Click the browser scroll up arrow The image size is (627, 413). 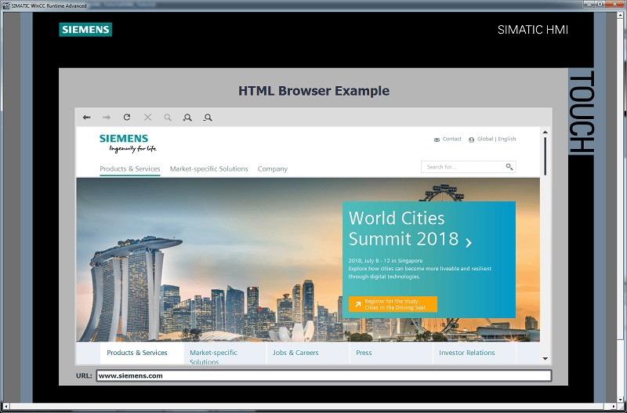point(545,132)
